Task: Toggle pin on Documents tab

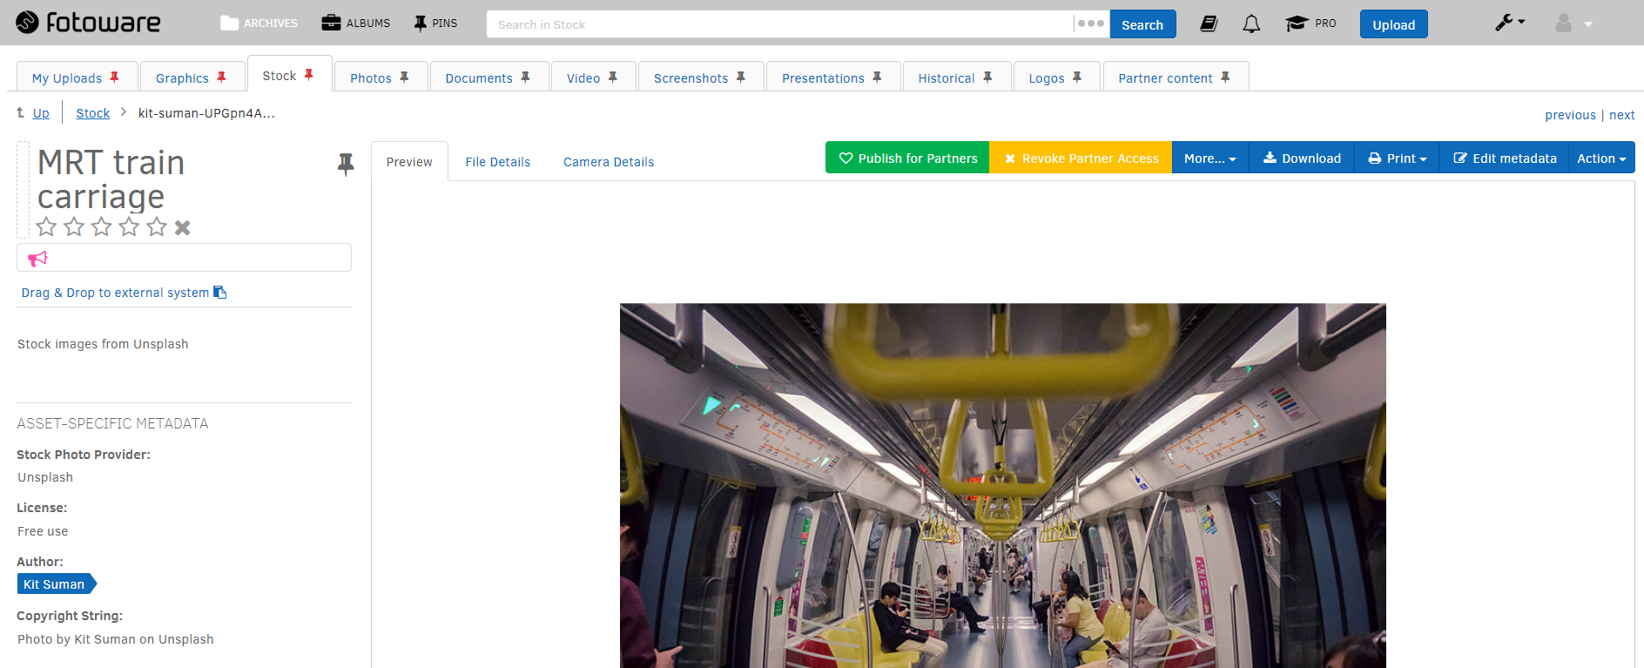Action: click(x=525, y=78)
